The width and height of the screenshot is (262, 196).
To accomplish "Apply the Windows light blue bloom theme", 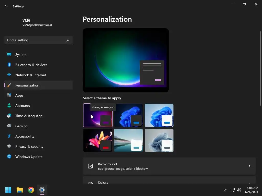I will [159, 115].
